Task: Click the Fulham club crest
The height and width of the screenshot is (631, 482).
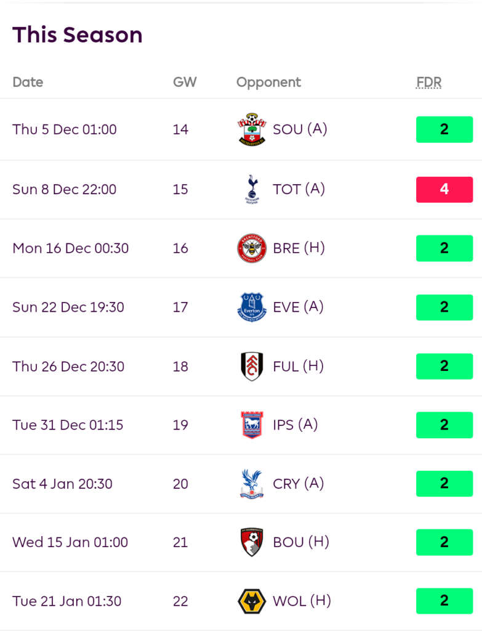Action: click(x=252, y=366)
